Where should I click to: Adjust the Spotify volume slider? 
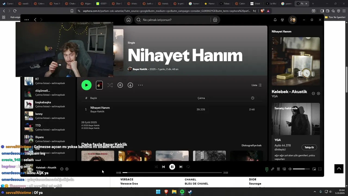301,169
